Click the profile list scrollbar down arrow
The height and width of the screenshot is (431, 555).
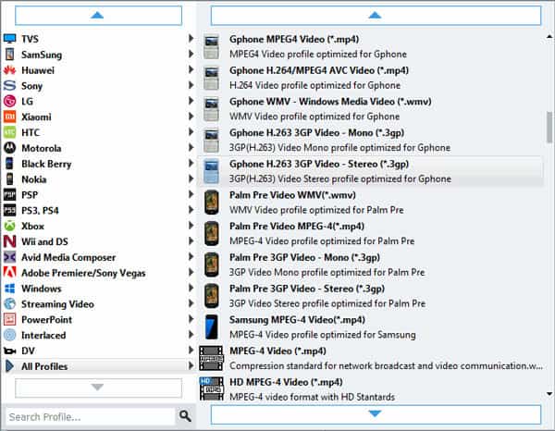coord(549,393)
